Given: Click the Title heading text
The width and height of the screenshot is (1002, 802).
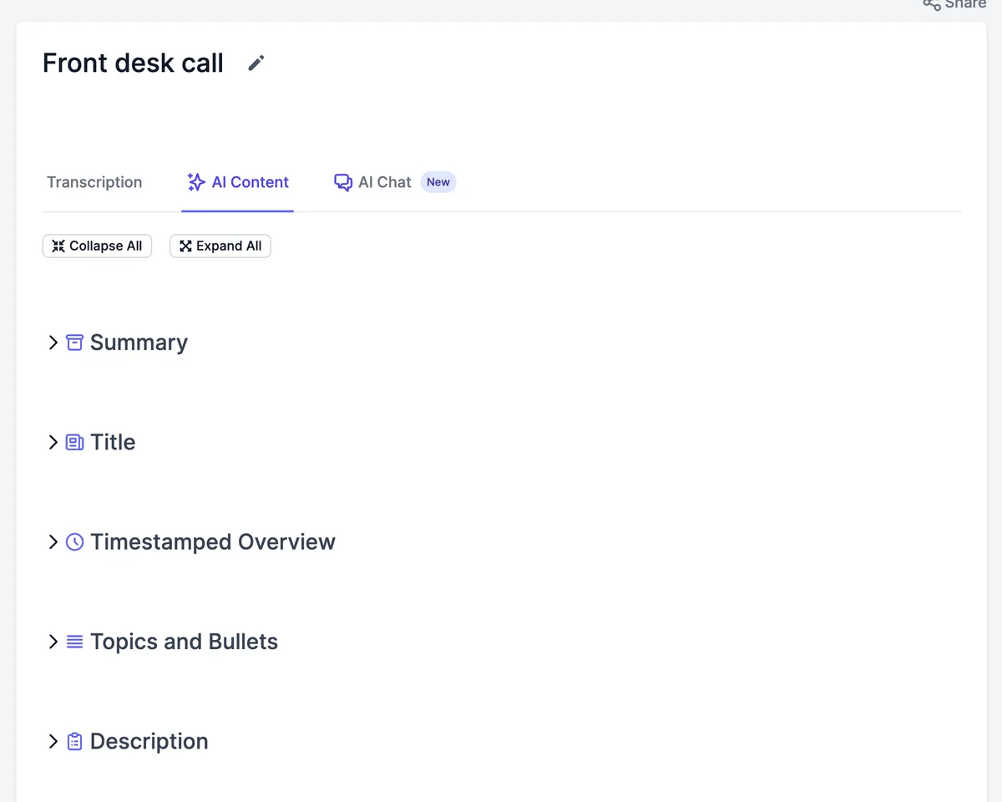Looking at the screenshot, I should click(x=113, y=442).
